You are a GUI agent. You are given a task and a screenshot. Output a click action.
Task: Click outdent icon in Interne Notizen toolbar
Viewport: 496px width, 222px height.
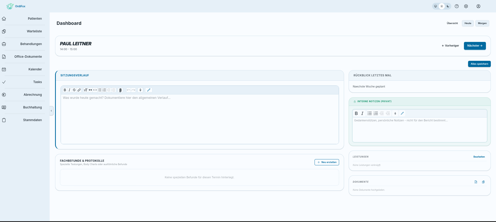(382, 113)
